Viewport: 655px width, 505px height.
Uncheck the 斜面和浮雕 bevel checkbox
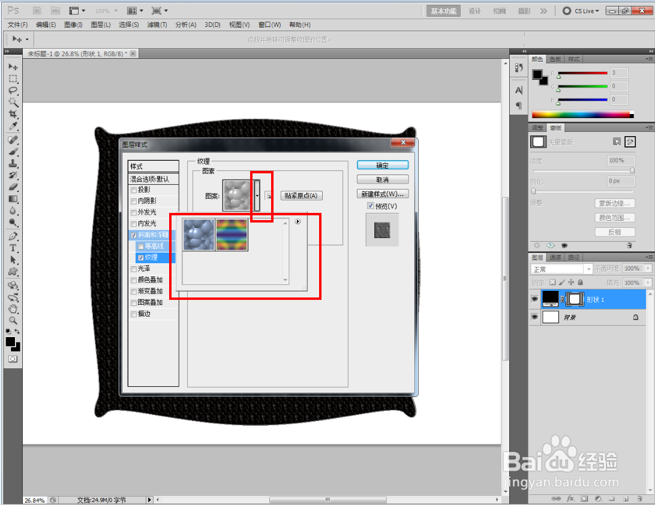134,235
